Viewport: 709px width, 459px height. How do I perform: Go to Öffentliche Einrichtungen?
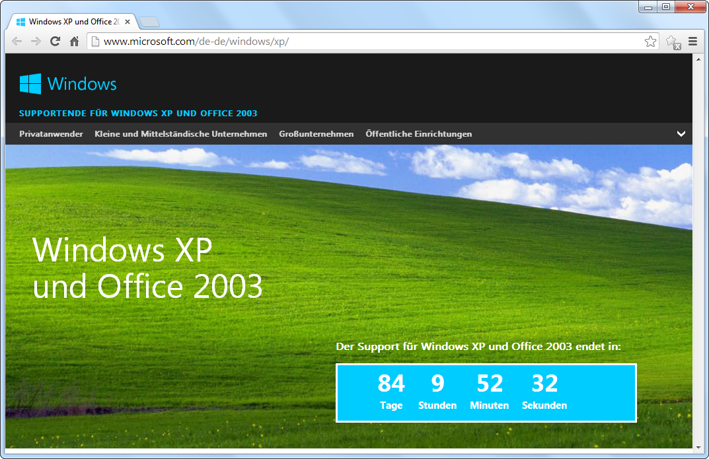418,134
